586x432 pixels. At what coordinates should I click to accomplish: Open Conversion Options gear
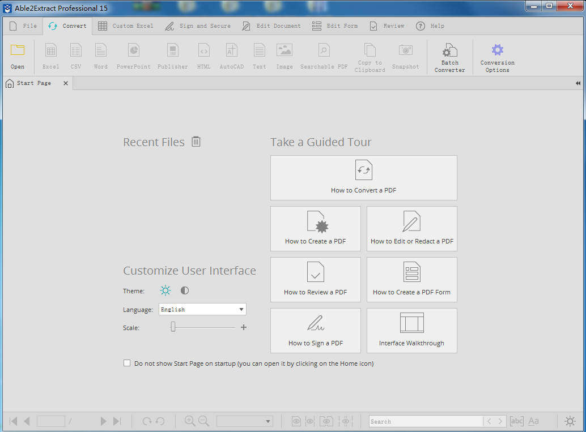(498, 50)
